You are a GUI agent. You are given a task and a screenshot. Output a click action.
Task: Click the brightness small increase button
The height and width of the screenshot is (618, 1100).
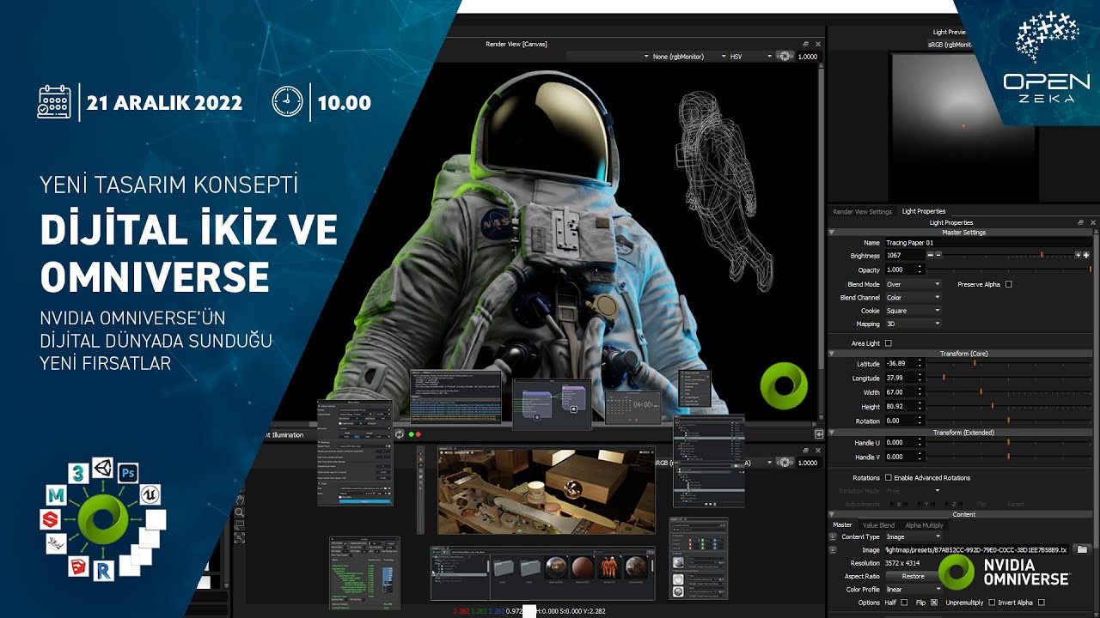tap(1077, 255)
